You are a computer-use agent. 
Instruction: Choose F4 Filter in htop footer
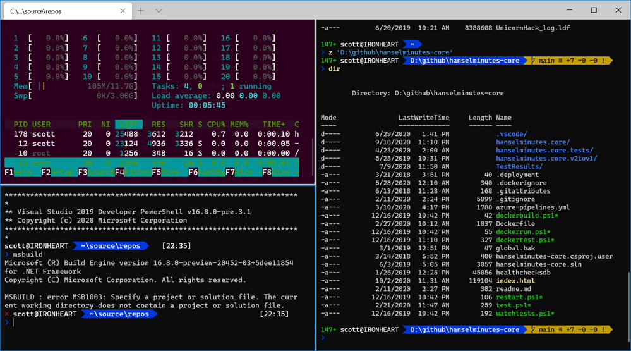coord(131,172)
